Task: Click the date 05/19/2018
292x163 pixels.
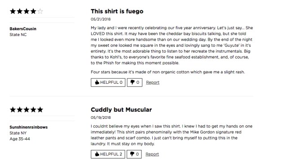Action: coord(101,118)
